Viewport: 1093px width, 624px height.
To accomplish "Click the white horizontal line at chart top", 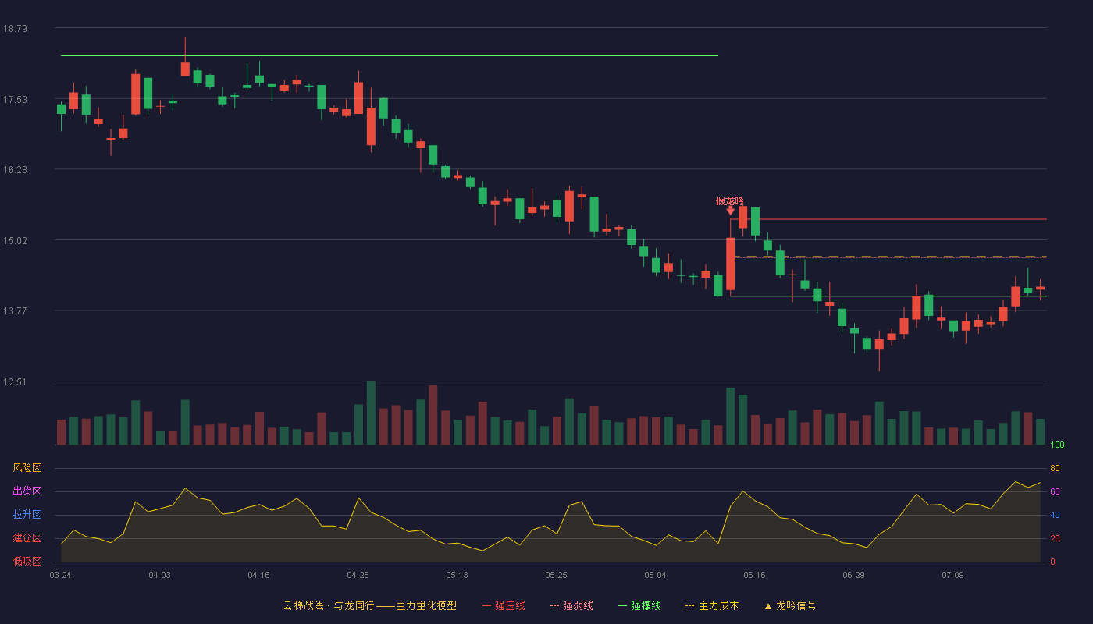I will (389, 55).
